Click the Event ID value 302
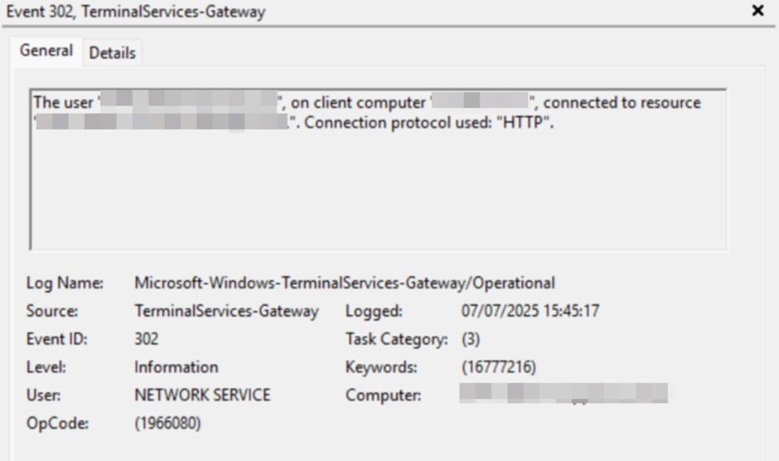 (147, 339)
